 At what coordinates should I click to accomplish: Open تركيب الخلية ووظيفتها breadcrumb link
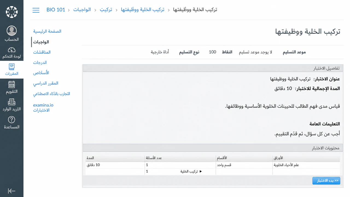(143, 10)
